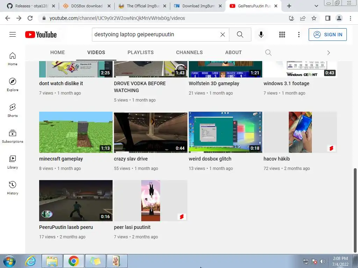
Task: Go forward with the browser forward arrow
Action: [19, 18]
